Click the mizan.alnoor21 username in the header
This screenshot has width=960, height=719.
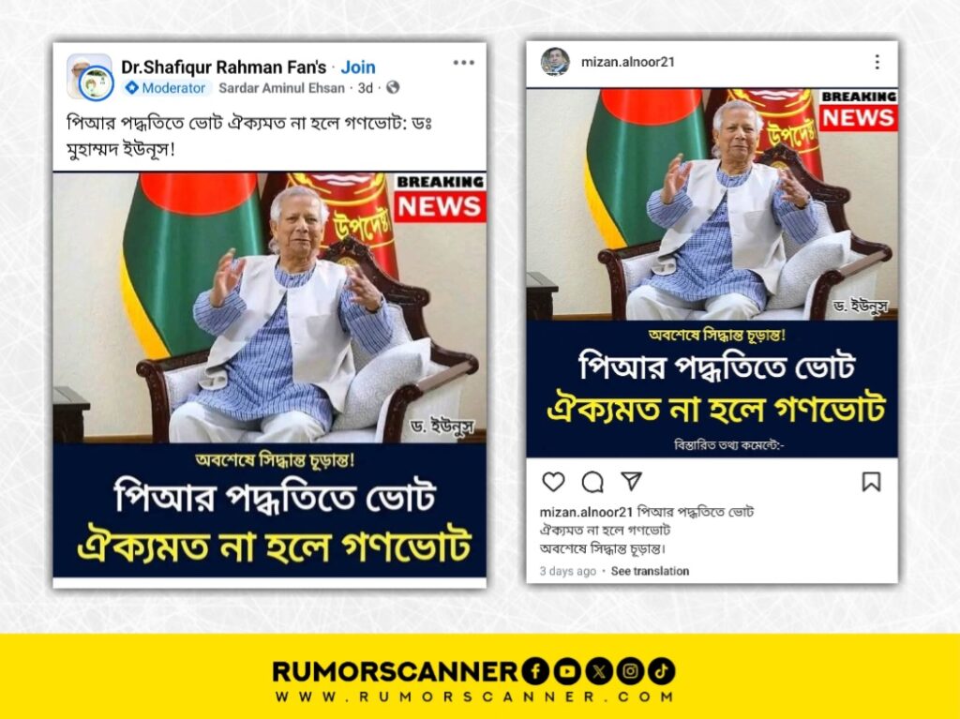(x=627, y=62)
